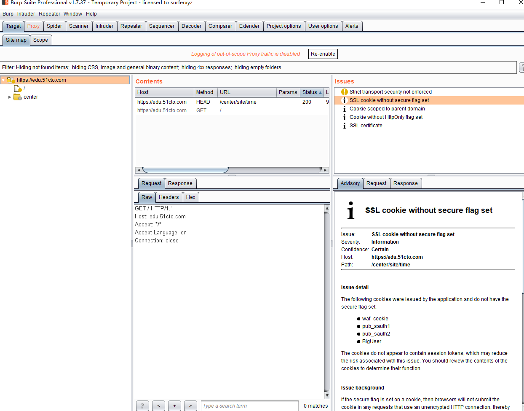Click the warning icon for Strict transport security
This screenshot has height=411, width=524.
pos(345,92)
